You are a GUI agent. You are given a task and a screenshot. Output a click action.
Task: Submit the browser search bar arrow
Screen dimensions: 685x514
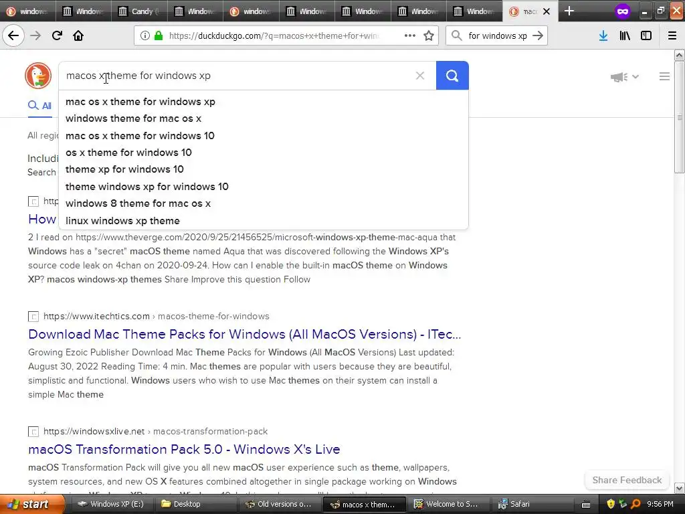point(538,36)
